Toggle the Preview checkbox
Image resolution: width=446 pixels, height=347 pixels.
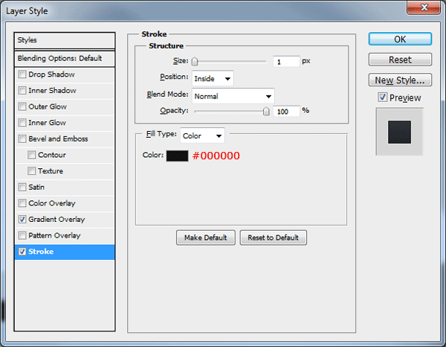(383, 98)
